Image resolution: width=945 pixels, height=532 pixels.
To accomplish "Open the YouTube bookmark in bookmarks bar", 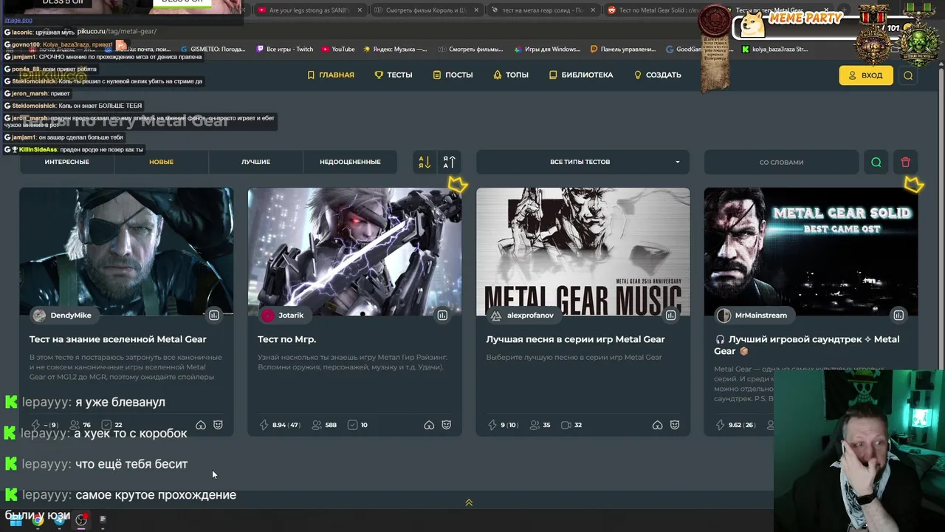I will pyautogui.click(x=338, y=50).
